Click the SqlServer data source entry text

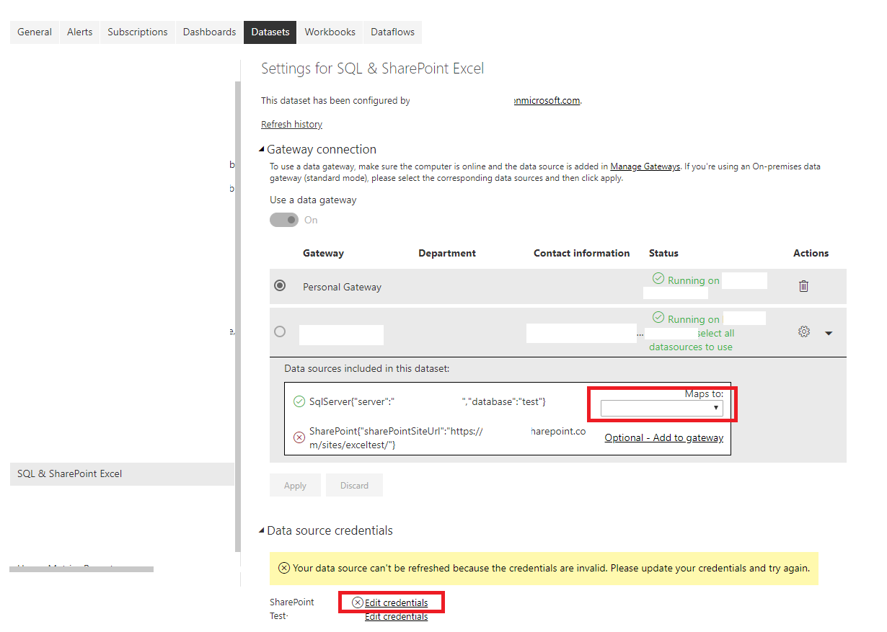(x=428, y=401)
